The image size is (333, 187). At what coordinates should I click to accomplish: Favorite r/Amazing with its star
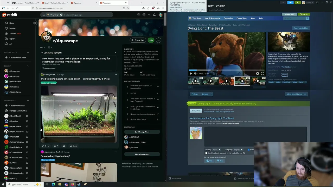click(x=27, y=121)
